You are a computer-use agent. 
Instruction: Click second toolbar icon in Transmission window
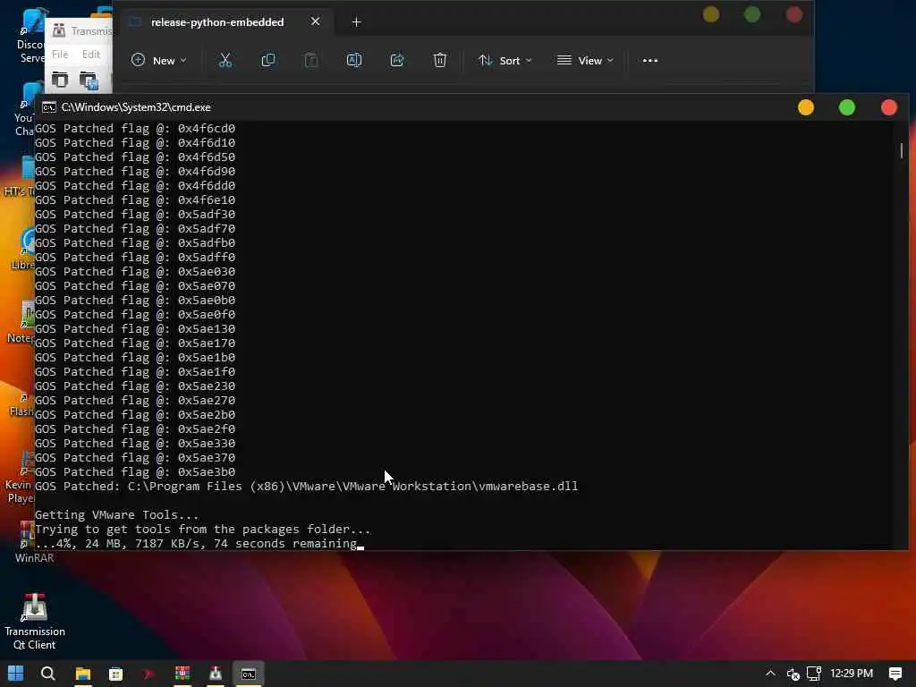89,80
